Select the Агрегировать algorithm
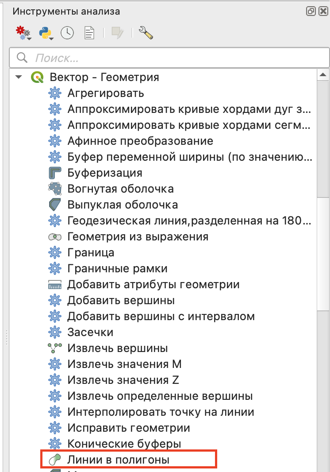The height and width of the screenshot is (472, 330). (x=105, y=93)
